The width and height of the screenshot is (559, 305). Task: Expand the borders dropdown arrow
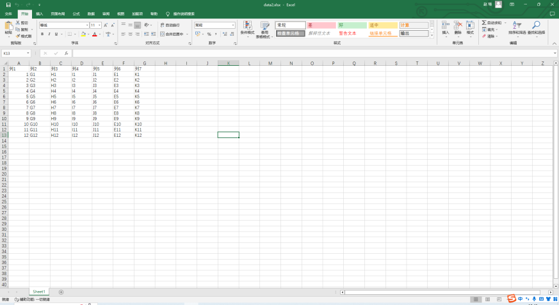[x=75, y=34]
